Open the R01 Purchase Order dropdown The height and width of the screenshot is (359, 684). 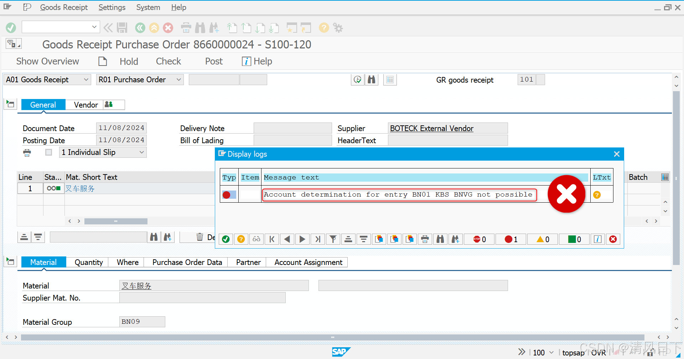(x=178, y=79)
